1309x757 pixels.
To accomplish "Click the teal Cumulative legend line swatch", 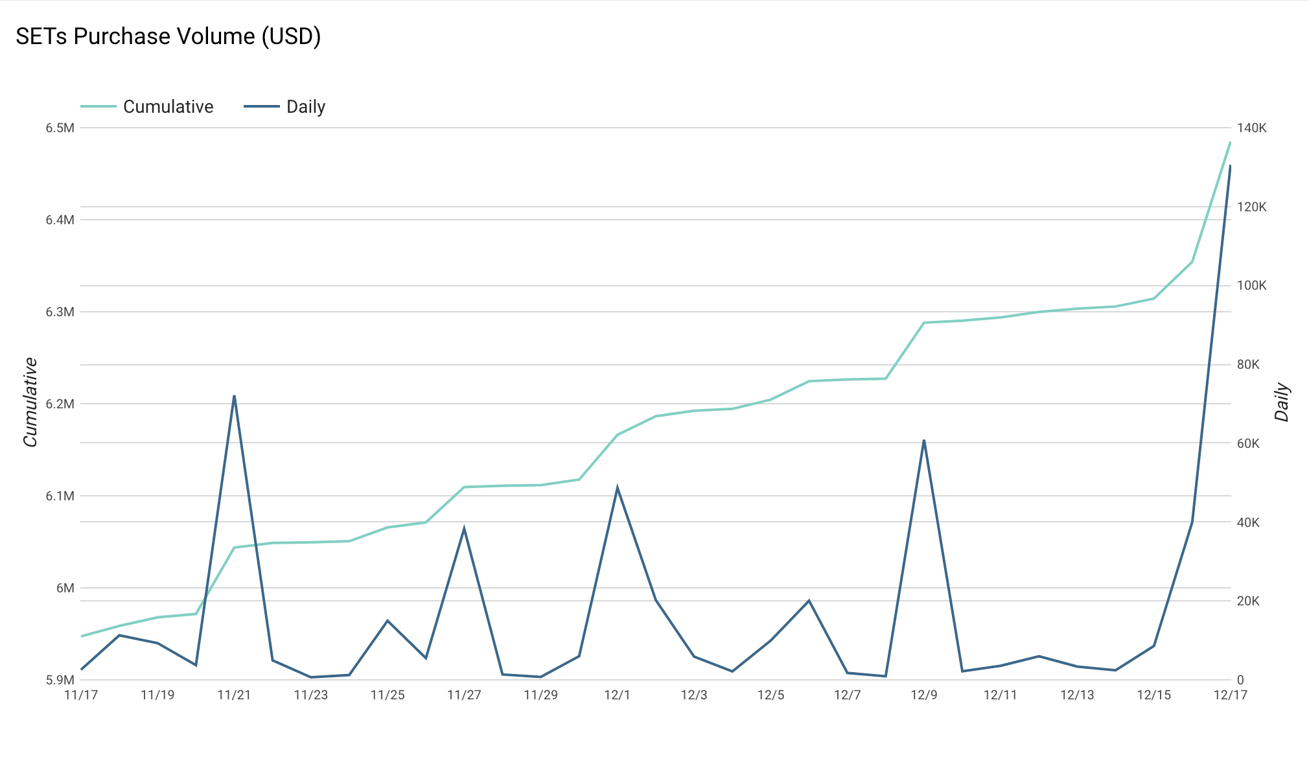I will click(x=98, y=106).
